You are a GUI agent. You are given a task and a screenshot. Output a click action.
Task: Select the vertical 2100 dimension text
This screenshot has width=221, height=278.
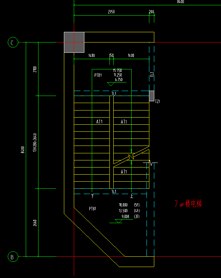(x=35, y=69)
